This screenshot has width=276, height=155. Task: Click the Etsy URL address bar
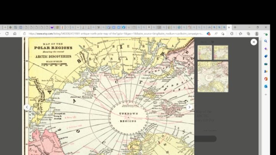116,34
